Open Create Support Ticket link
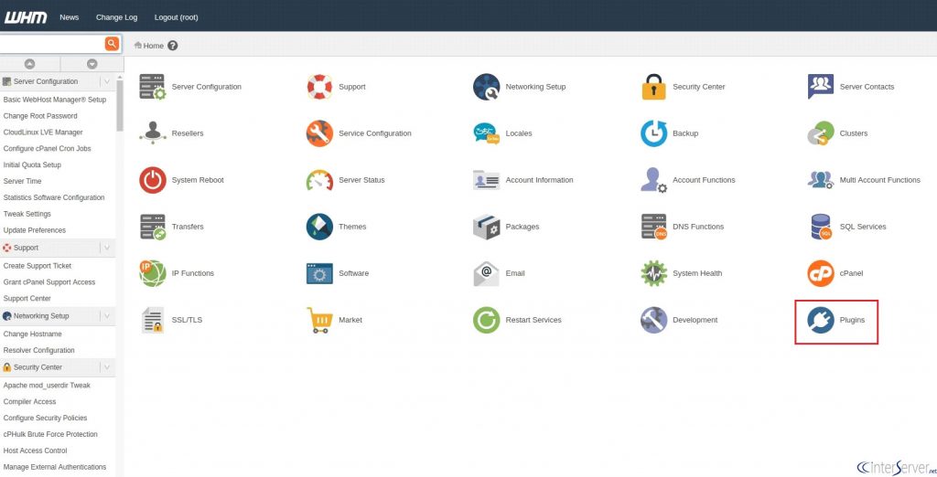This screenshot has height=477, width=937. click(37, 266)
